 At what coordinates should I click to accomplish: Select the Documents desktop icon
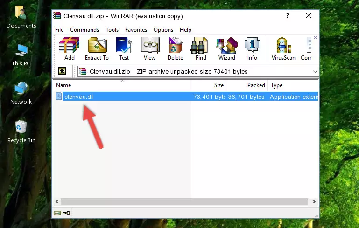pyautogui.click(x=21, y=17)
